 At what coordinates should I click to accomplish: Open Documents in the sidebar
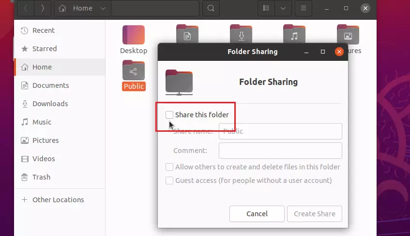pos(60,85)
